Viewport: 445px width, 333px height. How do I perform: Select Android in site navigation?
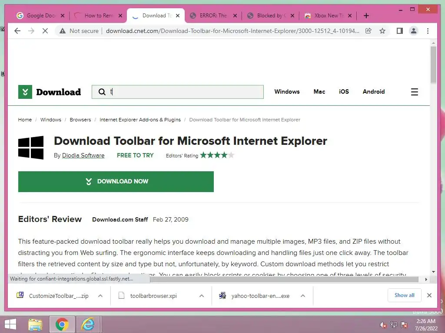click(x=373, y=91)
